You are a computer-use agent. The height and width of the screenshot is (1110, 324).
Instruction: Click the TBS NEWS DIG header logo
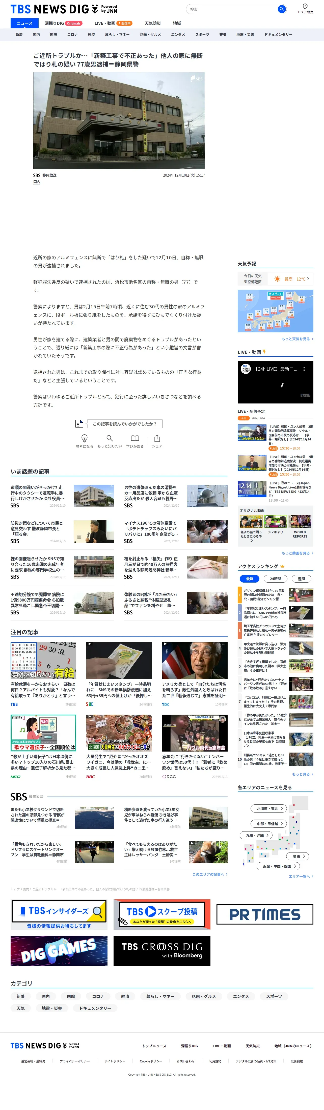point(64,9)
